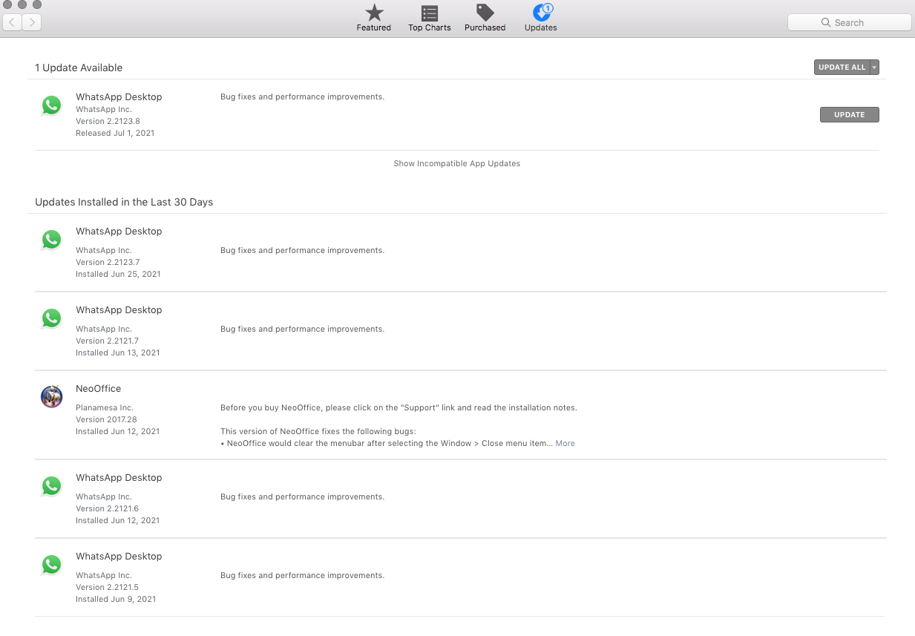The image size is (915, 636).
Task: Click WhatsApp icon for version 2.2123.7
Action: (x=51, y=240)
